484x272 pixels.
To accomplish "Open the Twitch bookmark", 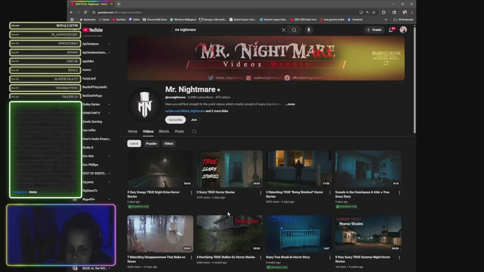I will pos(134,20).
